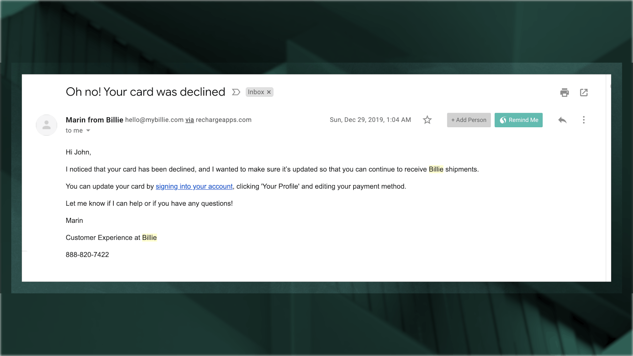Click the sender's avatar picture

(x=46, y=125)
